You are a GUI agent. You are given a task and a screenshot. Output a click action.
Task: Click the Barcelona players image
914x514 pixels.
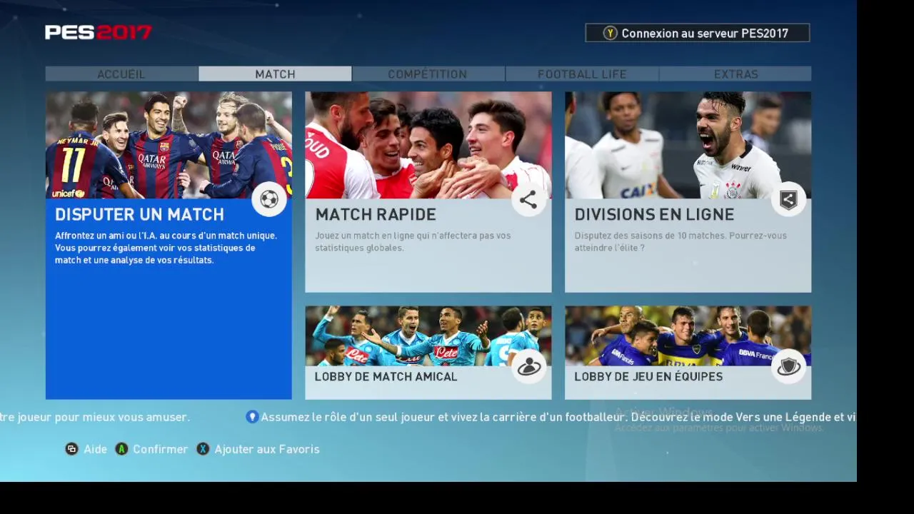point(169,145)
